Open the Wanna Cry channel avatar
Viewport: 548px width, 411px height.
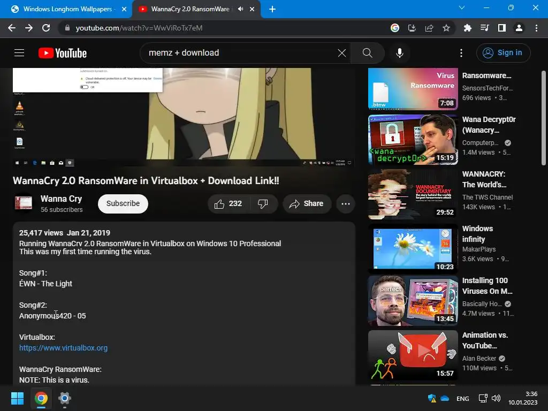pyautogui.click(x=24, y=203)
